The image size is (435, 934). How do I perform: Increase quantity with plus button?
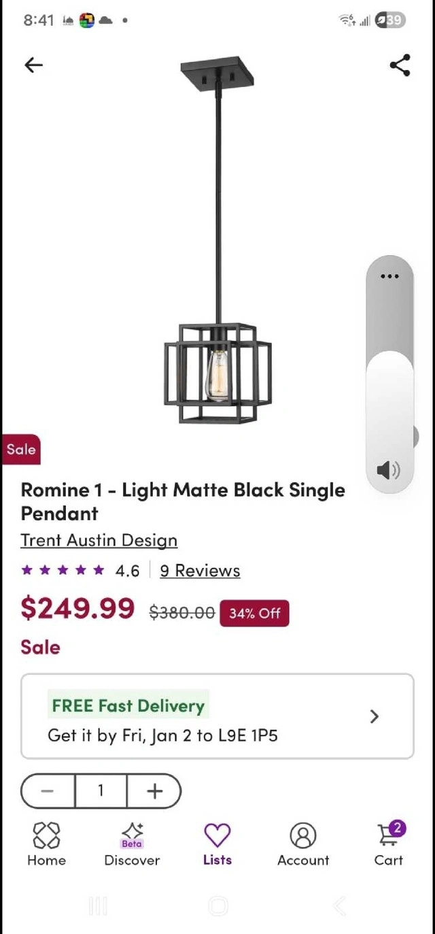(155, 791)
